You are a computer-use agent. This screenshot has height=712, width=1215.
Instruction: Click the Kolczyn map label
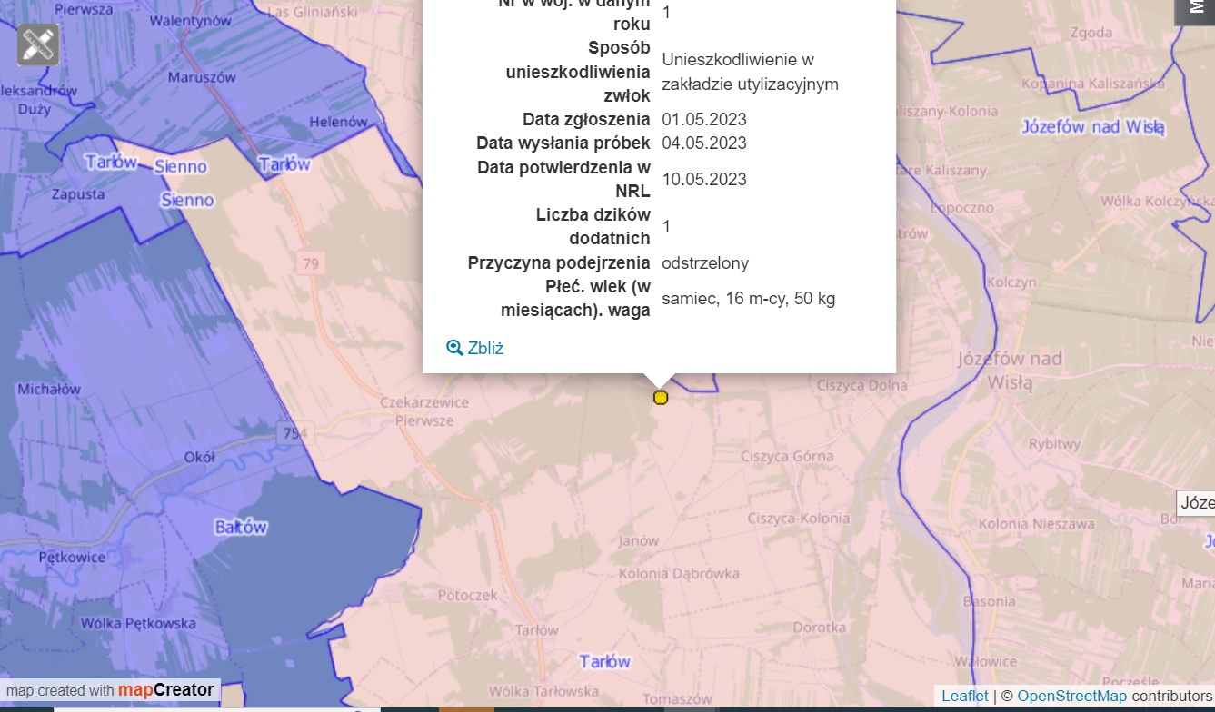(x=1011, y=282)
